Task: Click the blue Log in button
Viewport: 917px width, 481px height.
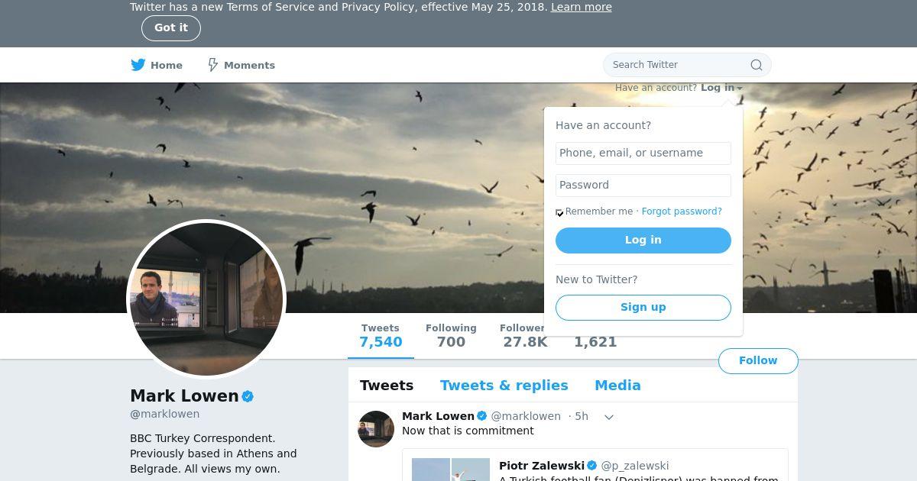Action: click(x=643, y=240)
